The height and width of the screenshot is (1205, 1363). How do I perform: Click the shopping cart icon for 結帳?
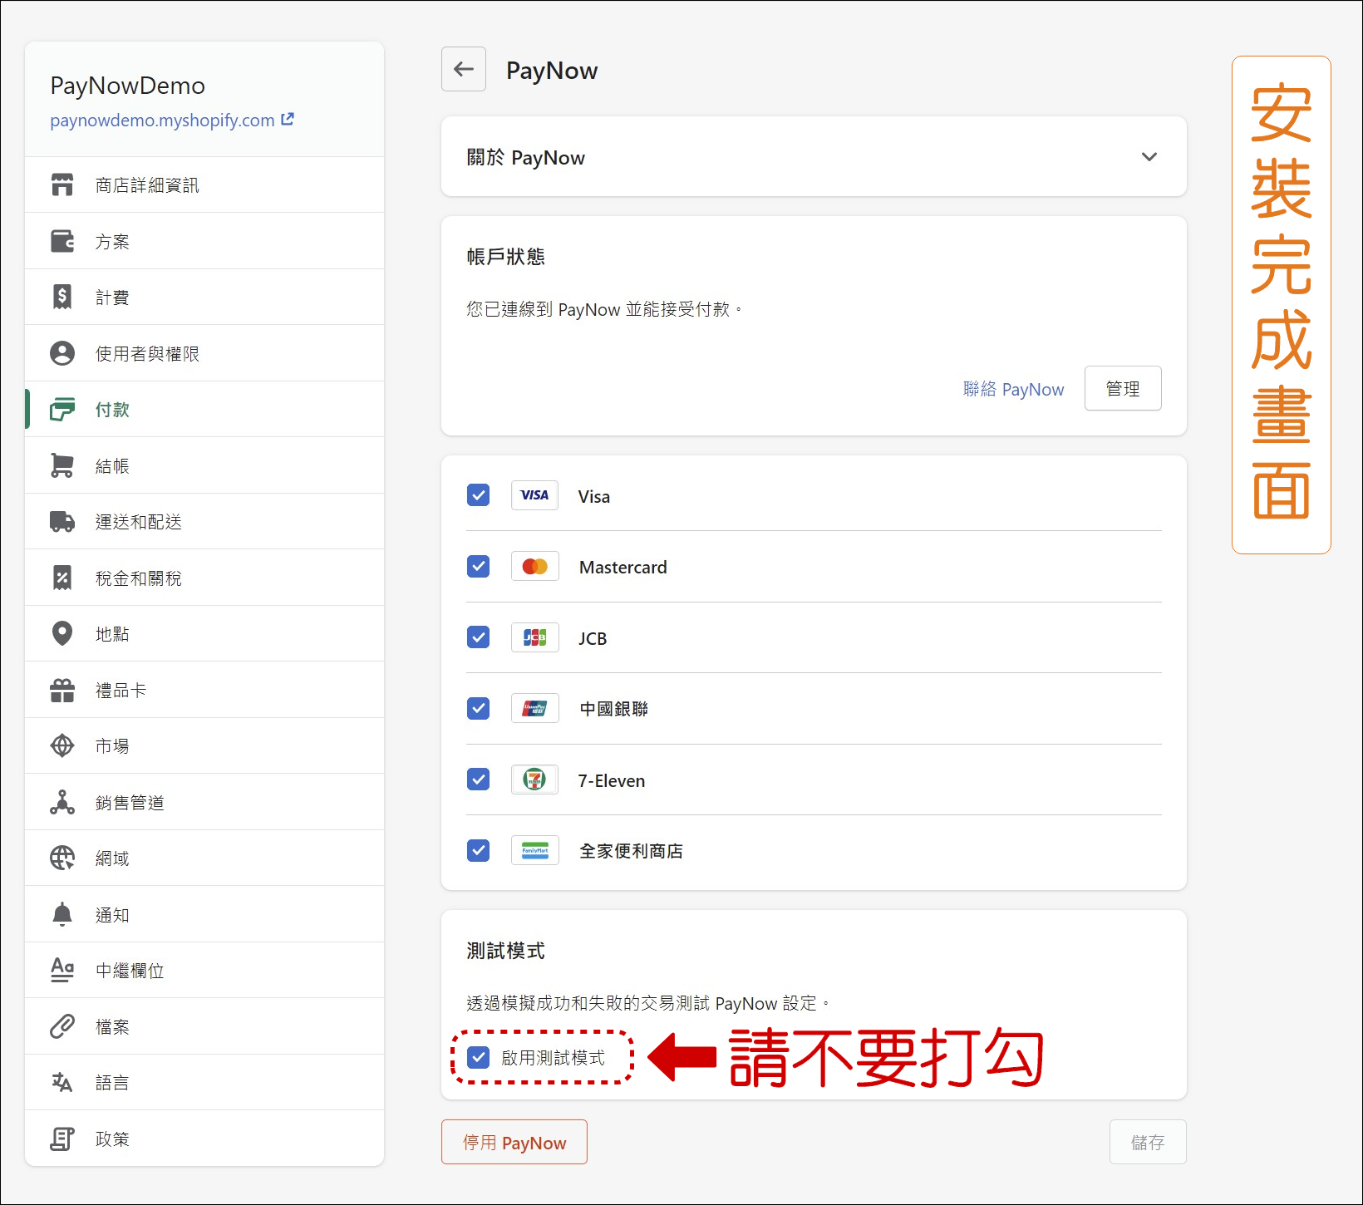(62, 465)
